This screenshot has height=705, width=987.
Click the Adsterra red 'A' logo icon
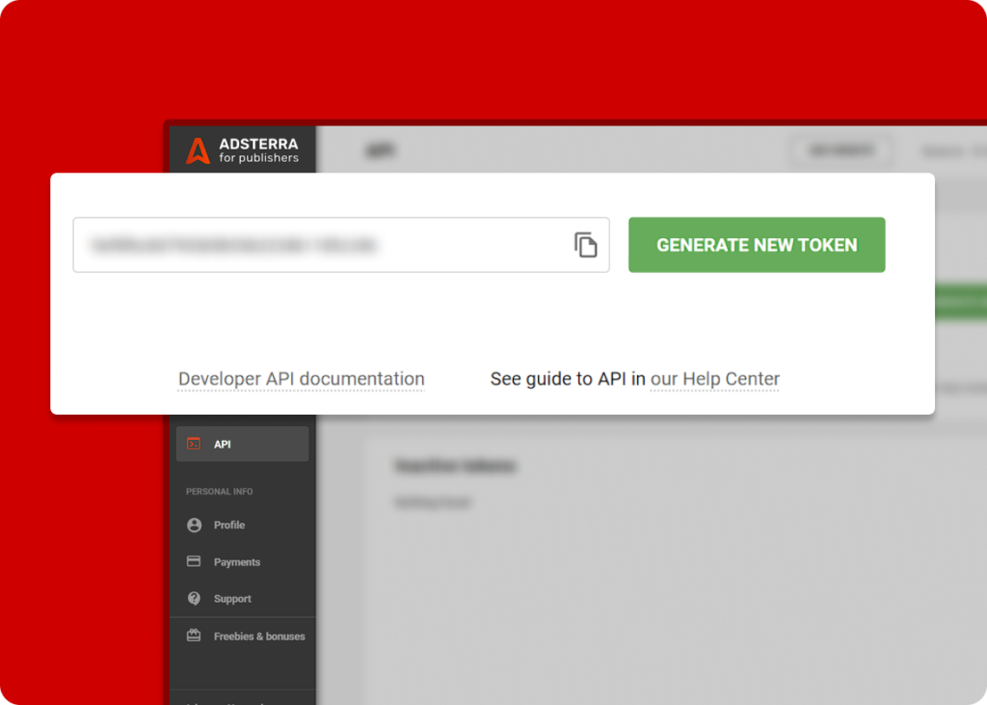(198, 150)
